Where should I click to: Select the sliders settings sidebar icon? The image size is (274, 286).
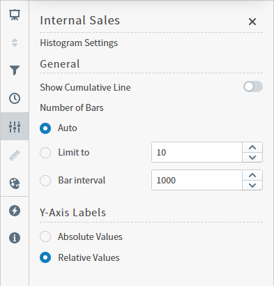point(15,127)
